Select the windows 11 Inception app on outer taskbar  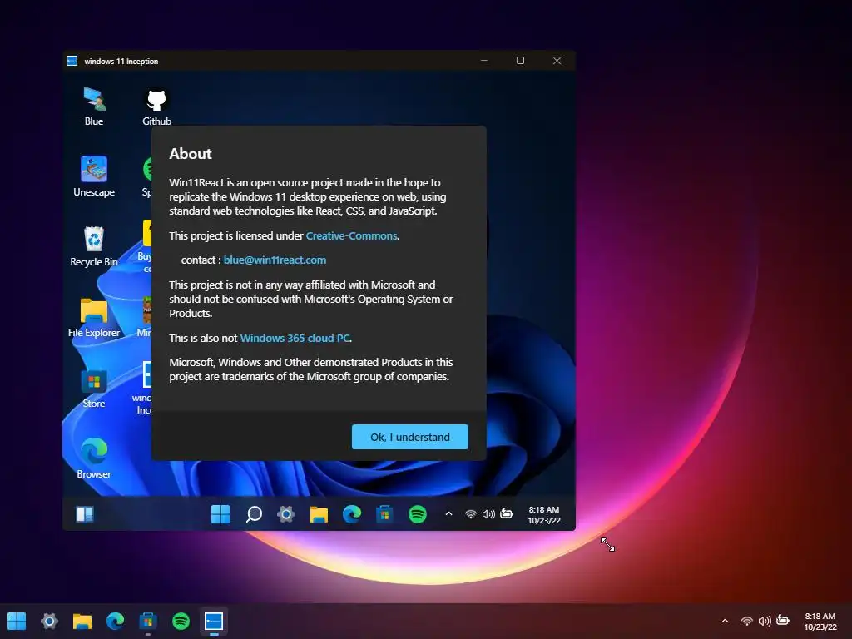pyautogui.click(x=214, y=621)
